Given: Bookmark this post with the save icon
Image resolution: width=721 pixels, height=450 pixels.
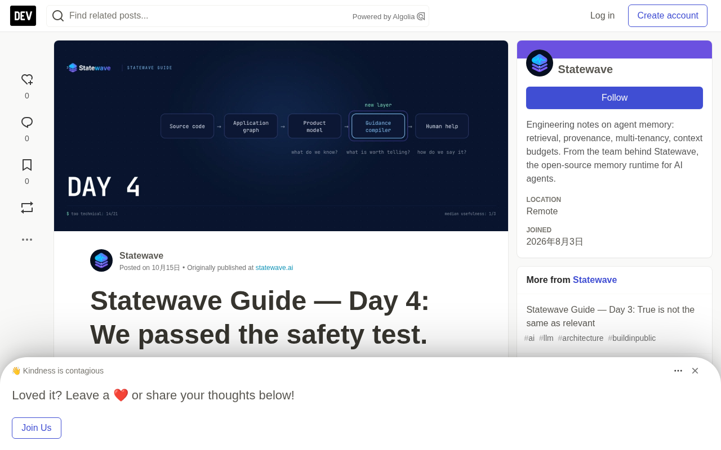Looking at the screenshot, I should (x=27, y=165).
